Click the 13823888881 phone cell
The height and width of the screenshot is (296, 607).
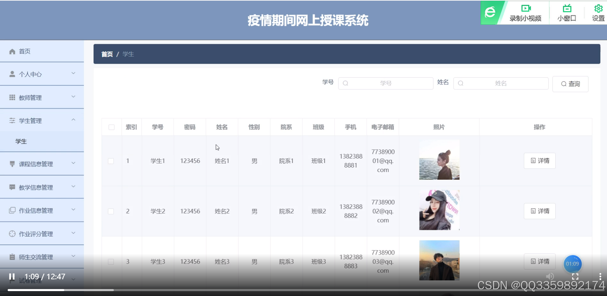351,161
